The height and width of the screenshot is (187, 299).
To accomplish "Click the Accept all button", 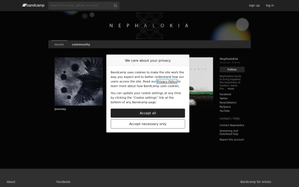I will tap(148, 113).
